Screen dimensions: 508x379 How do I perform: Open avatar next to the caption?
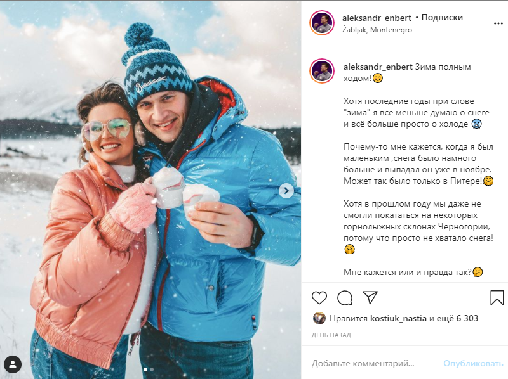click(x=322, y=71)
